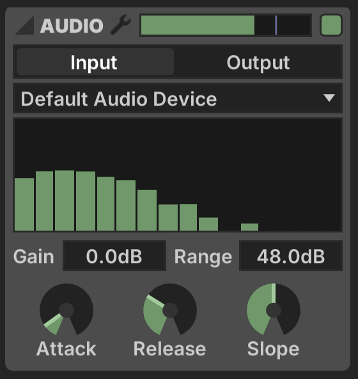Click the Range value field
The image size is (358, 379).
291,255
